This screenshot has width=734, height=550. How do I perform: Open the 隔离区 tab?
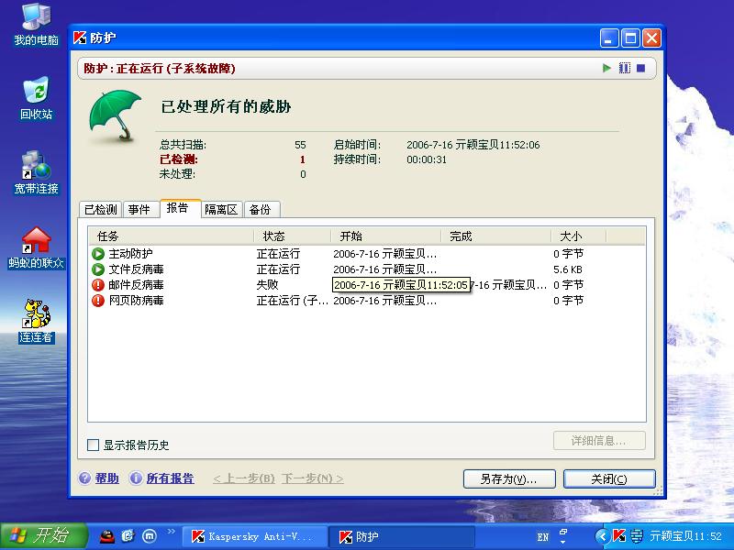click(x=221, y=210)
